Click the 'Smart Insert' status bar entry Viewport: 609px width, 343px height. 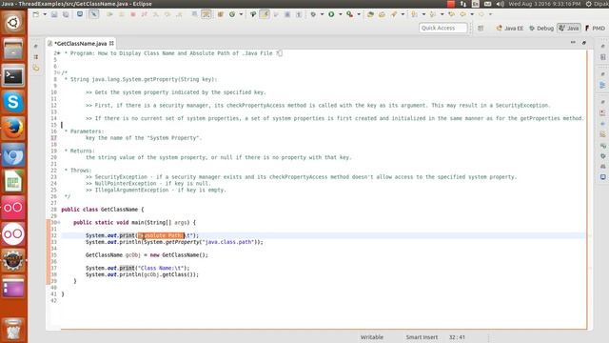[x=422, y=337]
